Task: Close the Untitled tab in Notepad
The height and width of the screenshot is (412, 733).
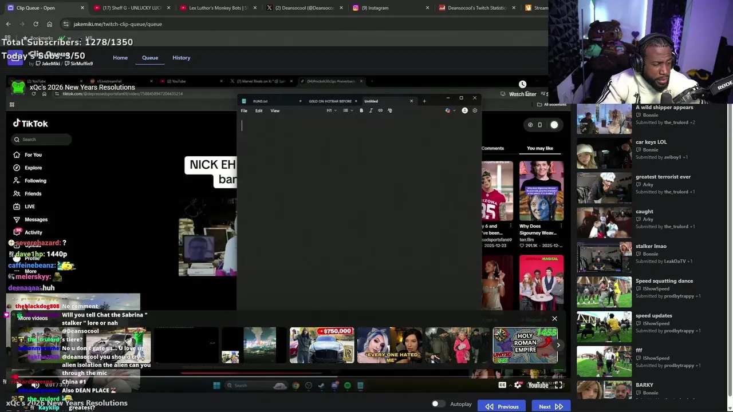Action: coord(411,101)
